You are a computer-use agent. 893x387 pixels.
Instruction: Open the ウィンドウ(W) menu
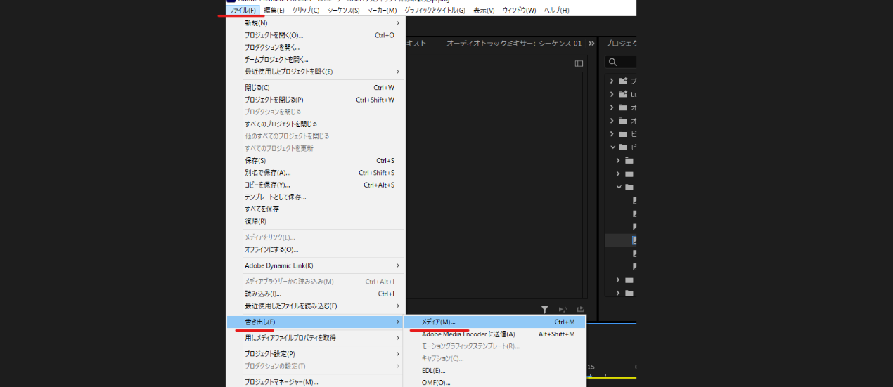pos(519,11)
